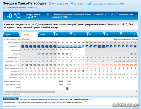141x109 pixels.
Task: Click the pressure value 754
Action: (23, 65)
